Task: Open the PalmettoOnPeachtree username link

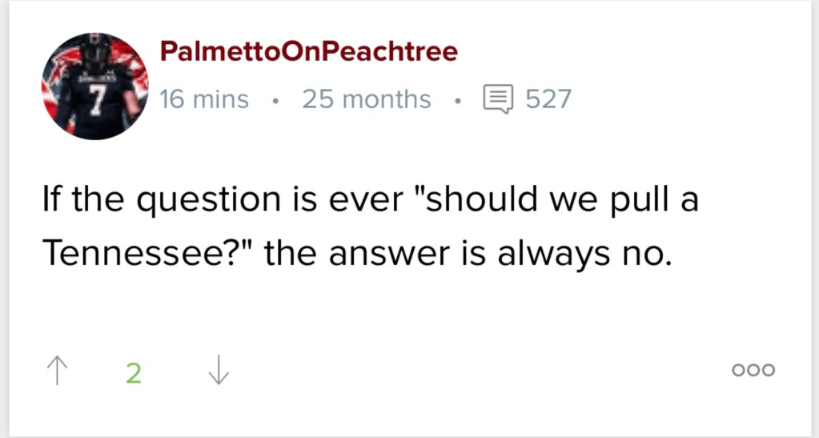Action: (309, 52)
